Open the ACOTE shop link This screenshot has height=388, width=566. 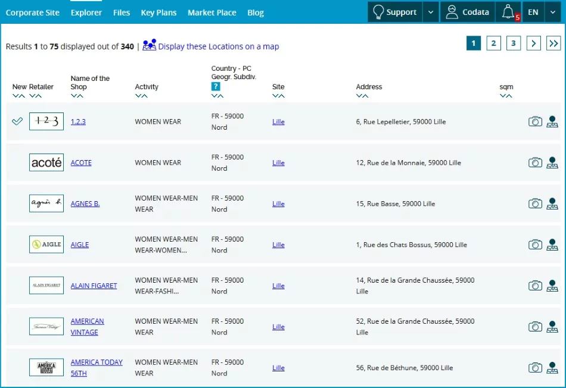pos(81,162)
